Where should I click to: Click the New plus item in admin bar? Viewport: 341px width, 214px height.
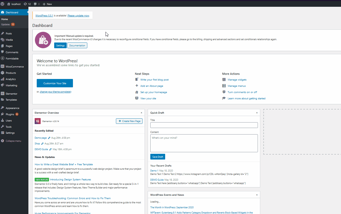(x=47, y=4)
